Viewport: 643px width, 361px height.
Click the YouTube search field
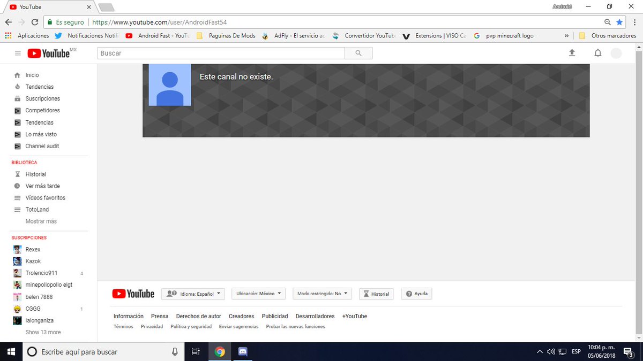coord(221,53)
